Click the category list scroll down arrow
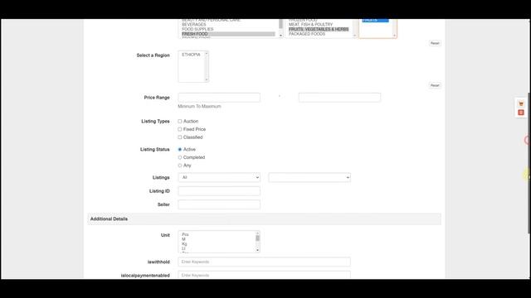 tap(280, 36)
